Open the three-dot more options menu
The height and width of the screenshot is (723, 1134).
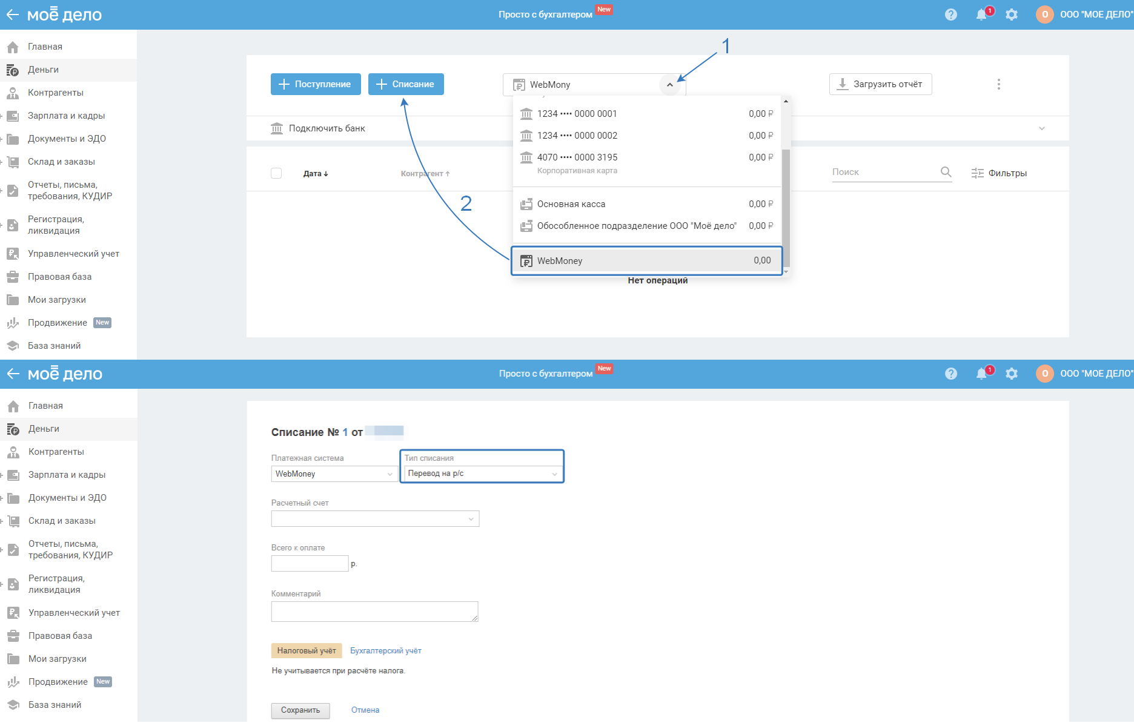pos(999,84)
